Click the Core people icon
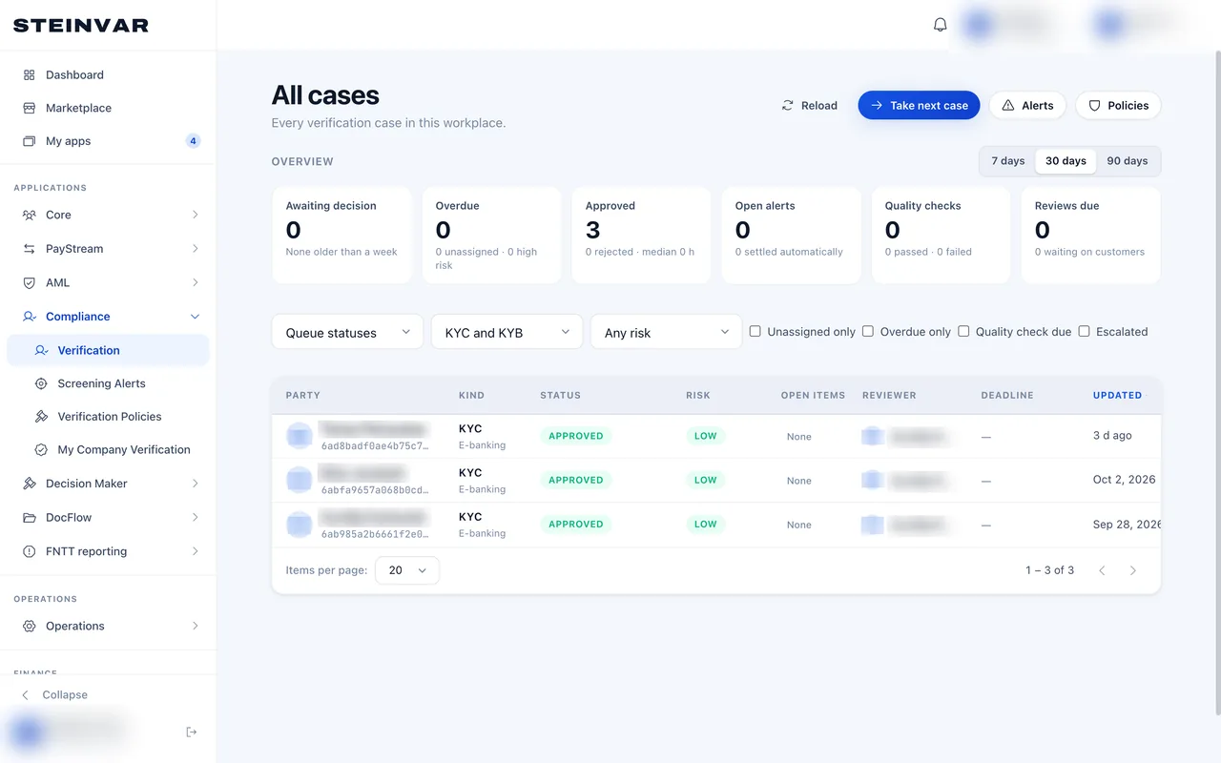Viewport: 1221px width, 763px height. coord(29,215)
